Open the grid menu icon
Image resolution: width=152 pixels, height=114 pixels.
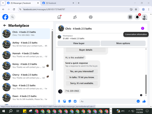point(130,17)
